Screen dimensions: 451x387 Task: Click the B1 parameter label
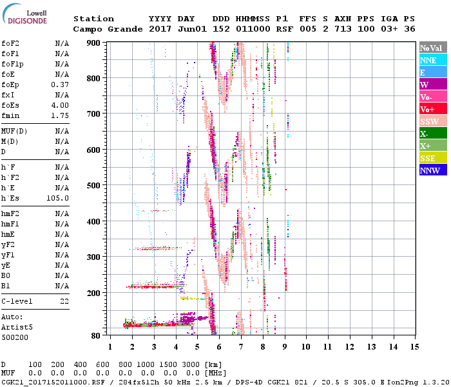(x=5, y=286)
